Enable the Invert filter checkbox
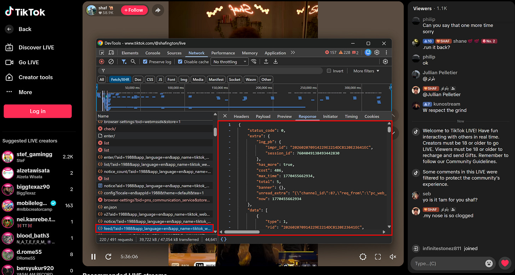This screenshot has width=515, height=275. 329,71
